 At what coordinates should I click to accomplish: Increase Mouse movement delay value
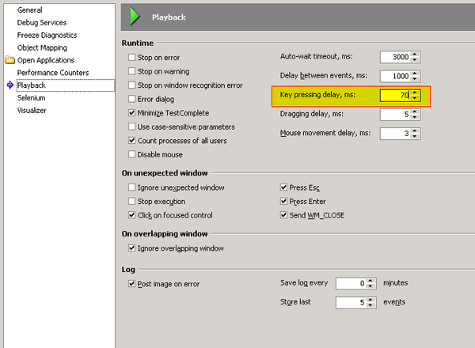coord(415,130)
